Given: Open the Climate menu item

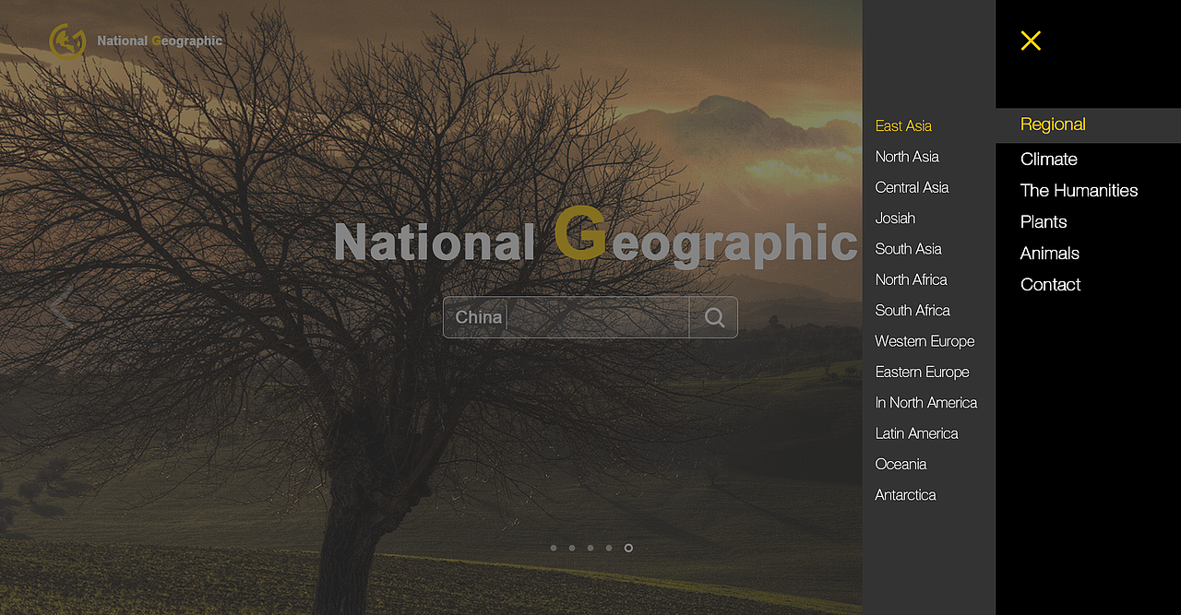Looking at the screenshot, I should [1049, 159].
